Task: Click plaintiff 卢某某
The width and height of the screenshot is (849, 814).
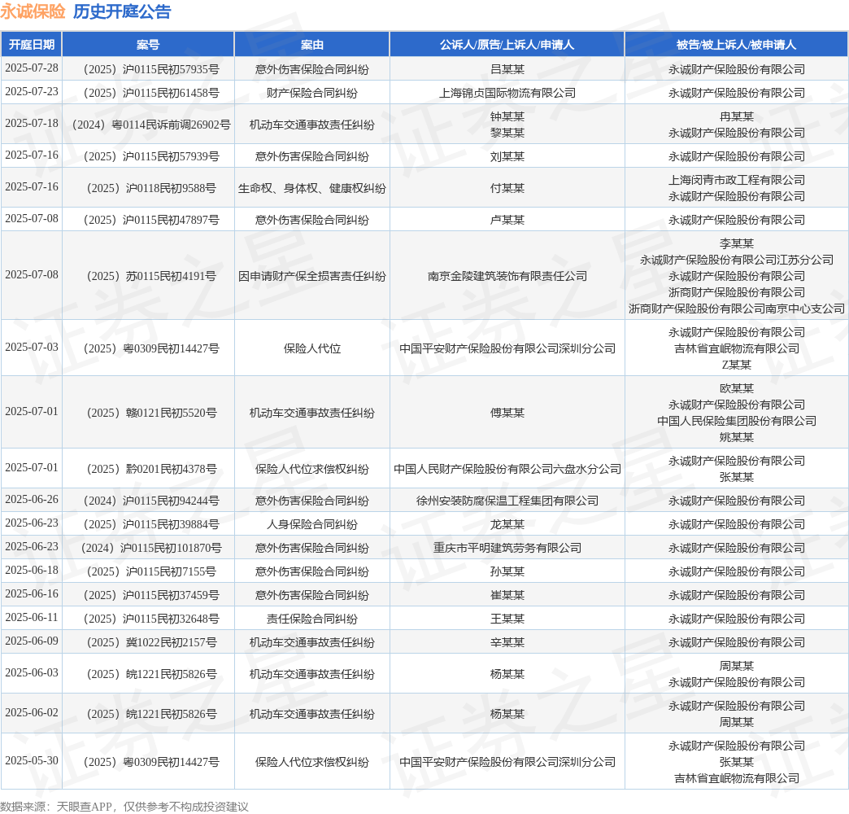Action: tap(507, 220)
